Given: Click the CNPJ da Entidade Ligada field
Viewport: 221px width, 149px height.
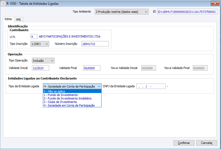Looking at the screenshot, I should coord(151,86).
